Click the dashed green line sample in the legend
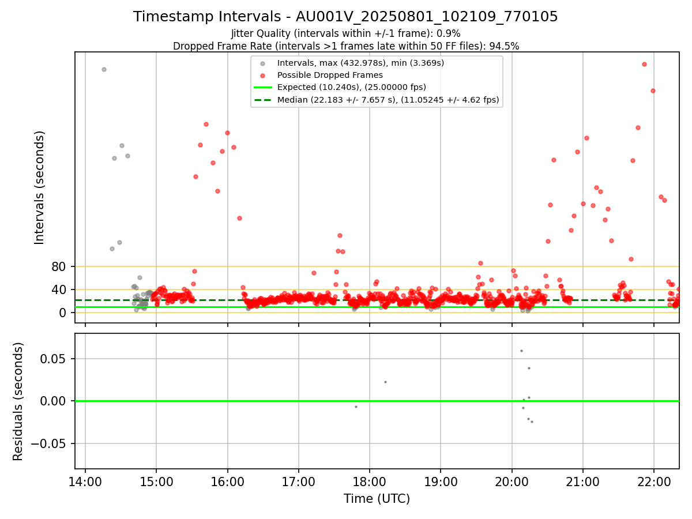The width and height of the screenshot is (692, 519). 262,100
